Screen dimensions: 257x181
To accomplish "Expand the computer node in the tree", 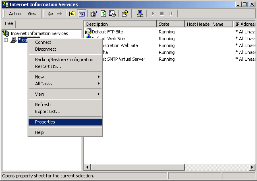I will pyautogui.click(x=6, y=40).
